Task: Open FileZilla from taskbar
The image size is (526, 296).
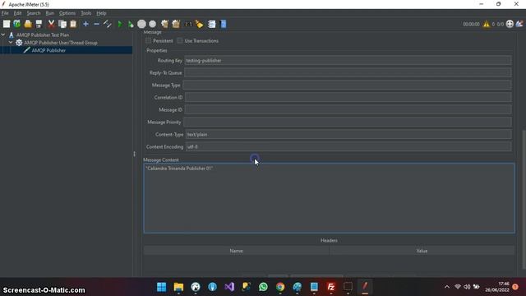Action: pos(331,287)
